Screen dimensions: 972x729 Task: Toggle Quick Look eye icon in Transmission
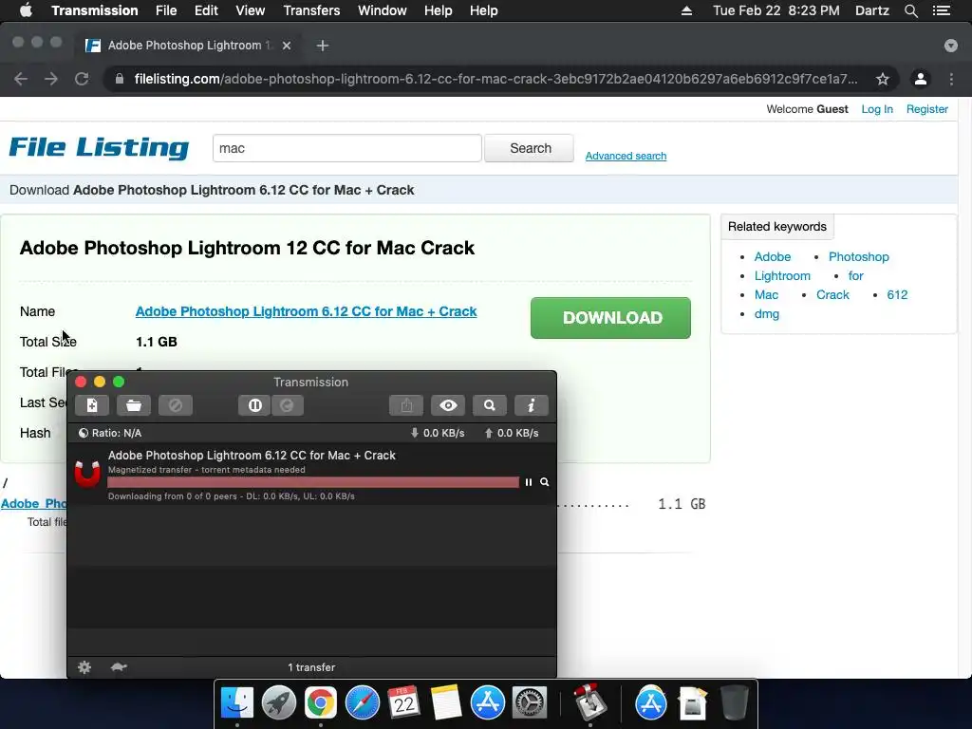(x=448, y=405)
